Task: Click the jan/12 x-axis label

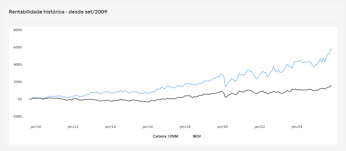Action: tap(73, 127)
